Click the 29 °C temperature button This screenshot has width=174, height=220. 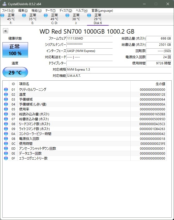click(15, 72)
